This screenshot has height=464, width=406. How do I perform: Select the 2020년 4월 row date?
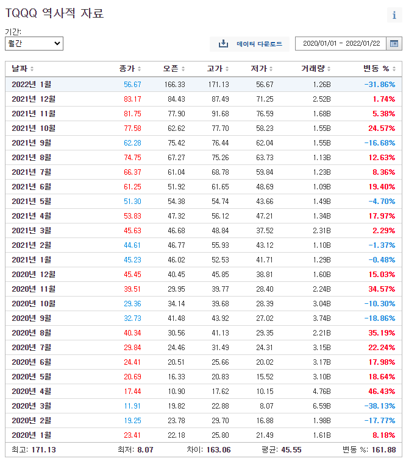pyautogui.click(x=32, y=392)
